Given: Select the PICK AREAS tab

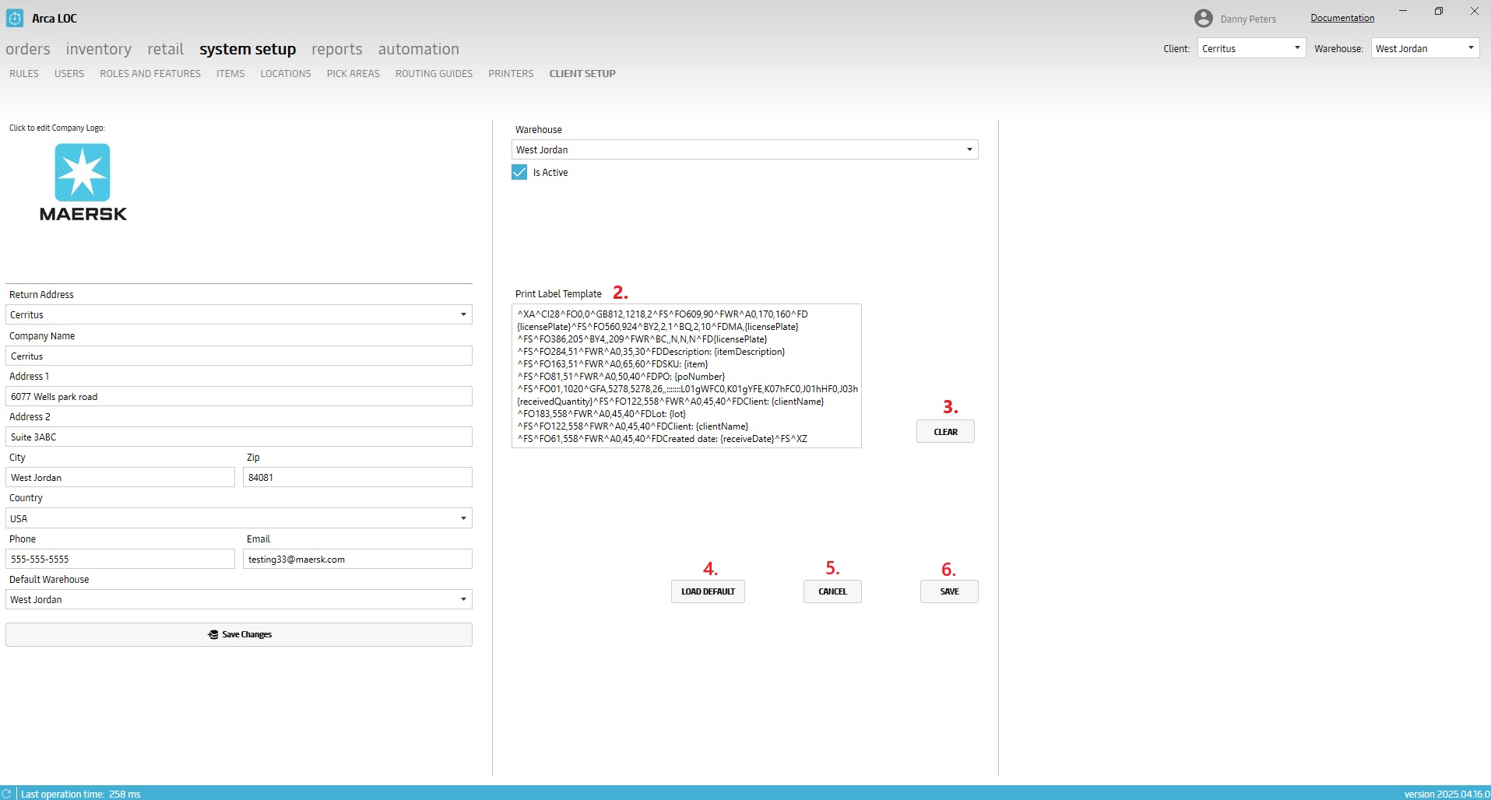Looking at the screenshot, I should (x=353, y=73).
